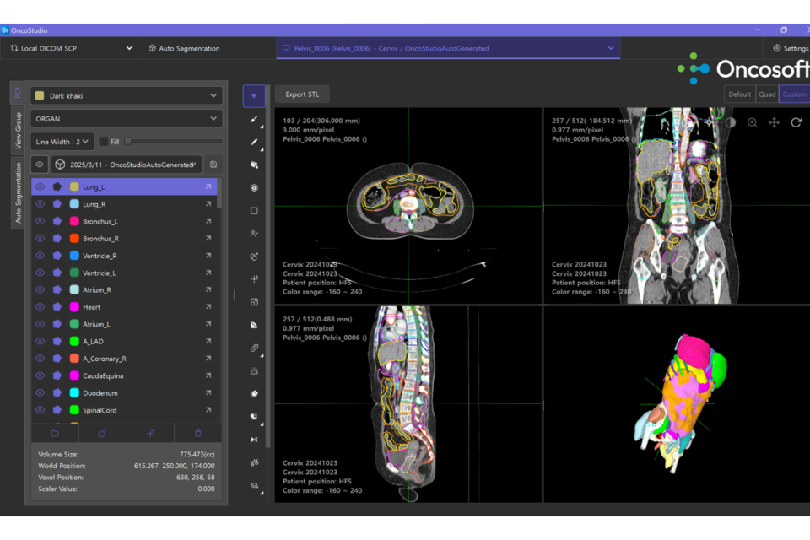Viewport: 810px width, 540px height.
Task: Click the save icon beside the structure set name
Action: (213, 164)
